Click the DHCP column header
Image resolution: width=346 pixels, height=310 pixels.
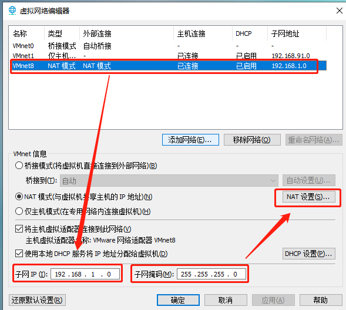point(250,33)
